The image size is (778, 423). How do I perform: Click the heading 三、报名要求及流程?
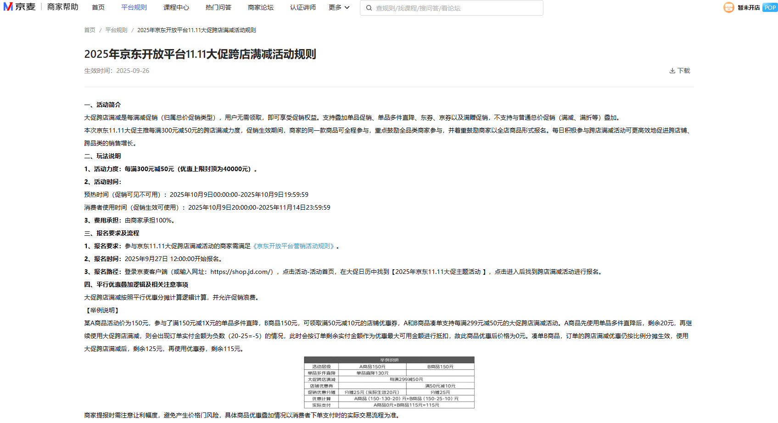coord(112,233)
